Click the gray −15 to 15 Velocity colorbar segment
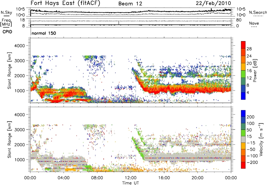Screen dimensions: 267x185 (x=243, y=140)
